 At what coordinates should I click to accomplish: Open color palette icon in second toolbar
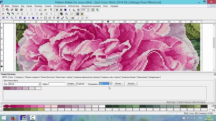[x=61, y=14]
